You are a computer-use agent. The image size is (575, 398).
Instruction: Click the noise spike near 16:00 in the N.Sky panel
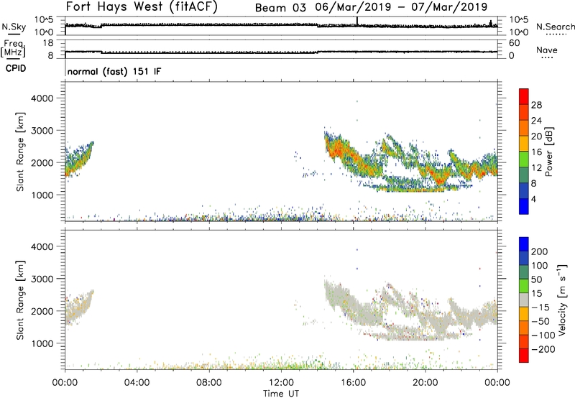tap(357, 22)
